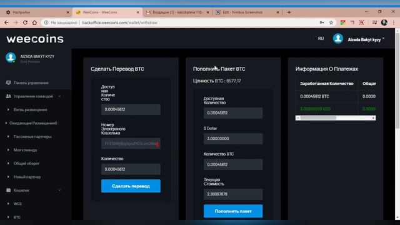This screenshot has height=225, width=400.
Task: Open the media control playlist icon
Action: coord(374,22)
